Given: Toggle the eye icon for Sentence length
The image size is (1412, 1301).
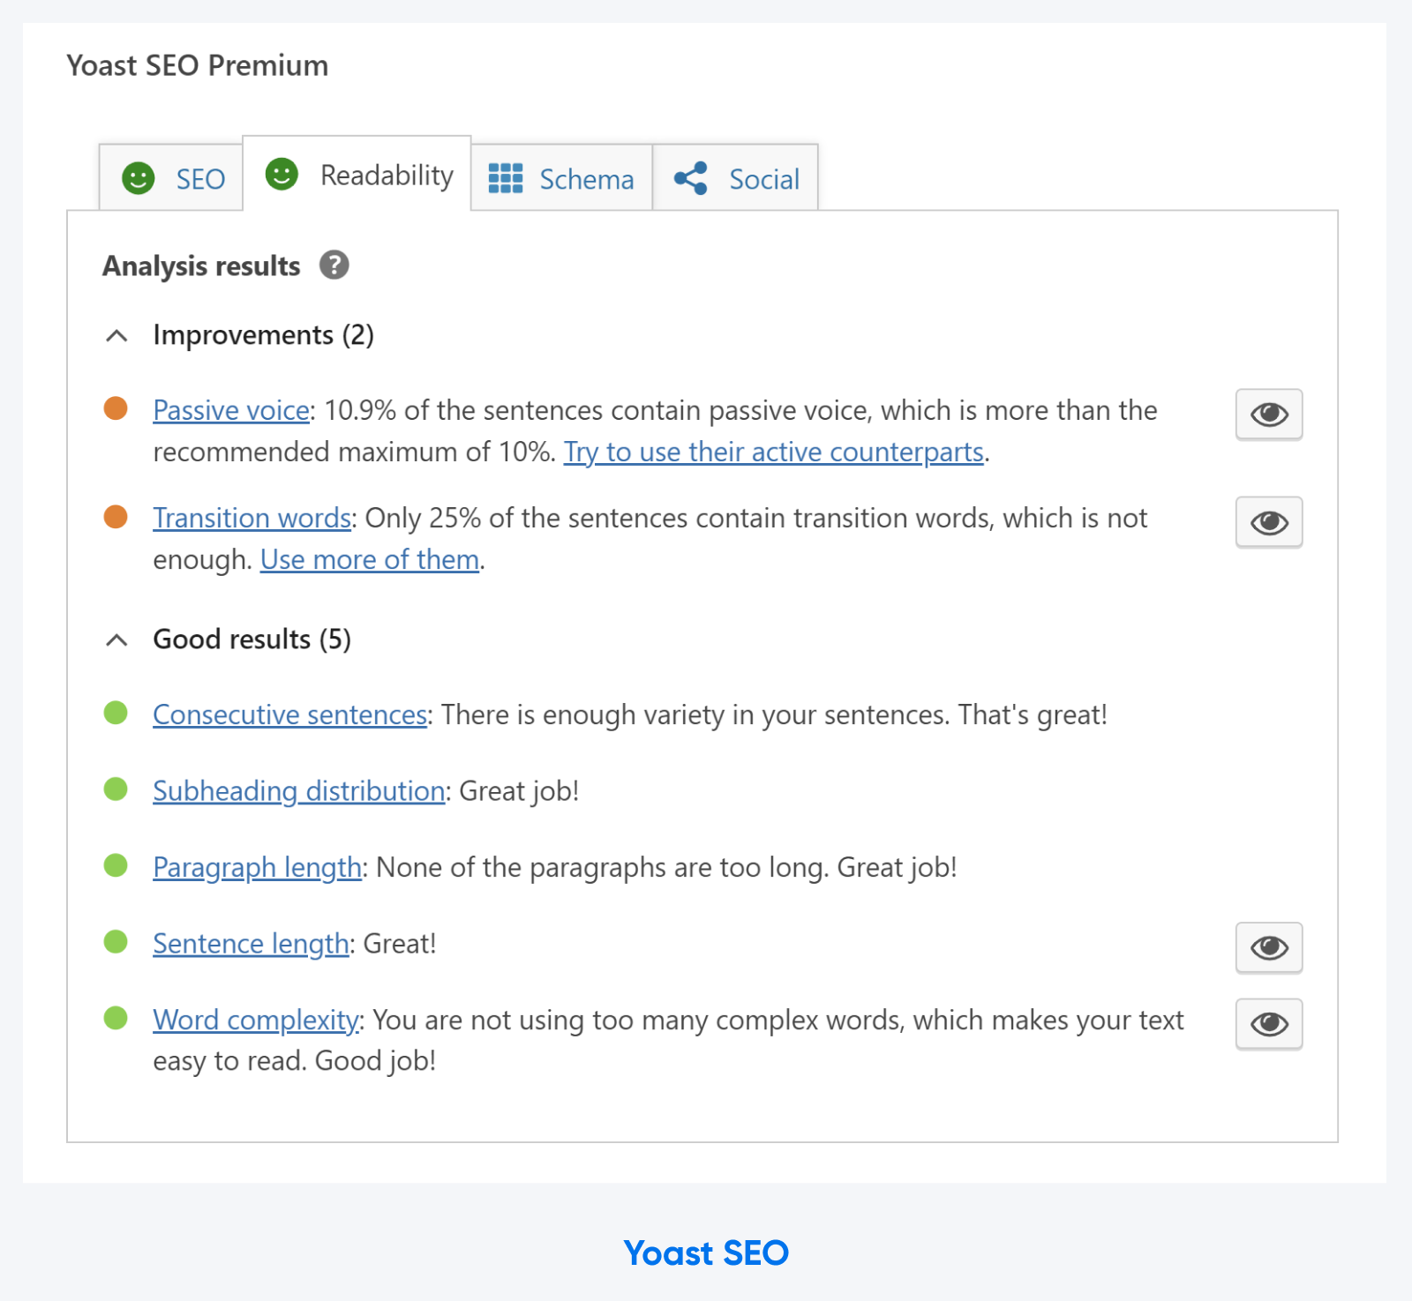Looking at the screenshot, I should [1268, 947].
